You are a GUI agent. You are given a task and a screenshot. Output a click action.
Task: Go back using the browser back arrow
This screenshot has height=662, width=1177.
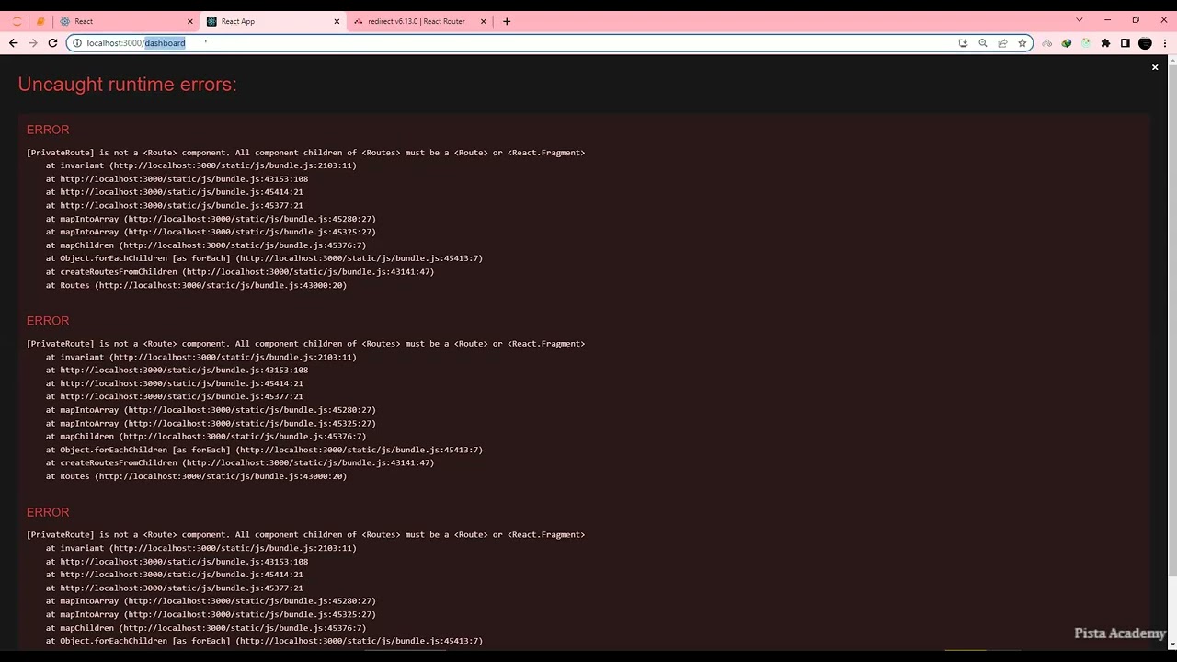click(x=13, y=43)
